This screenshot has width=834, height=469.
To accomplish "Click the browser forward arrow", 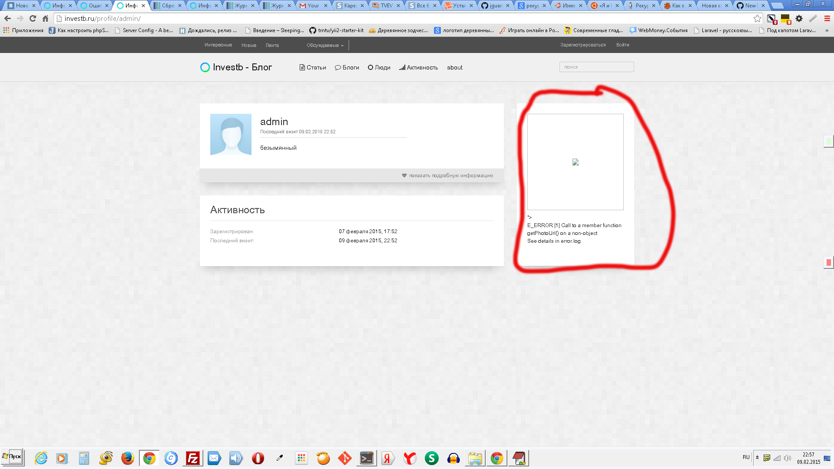I will click(x=20, y=19).
